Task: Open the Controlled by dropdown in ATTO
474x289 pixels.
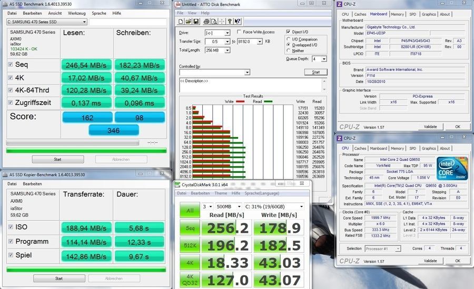Action: 248,72
